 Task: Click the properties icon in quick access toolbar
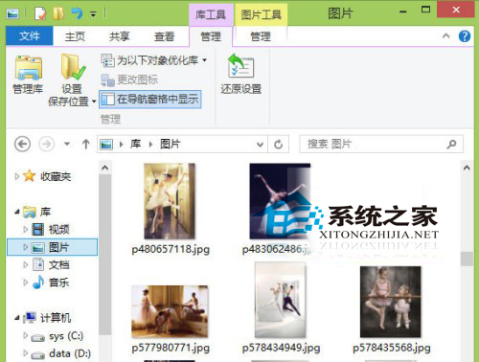click(40, 13)
